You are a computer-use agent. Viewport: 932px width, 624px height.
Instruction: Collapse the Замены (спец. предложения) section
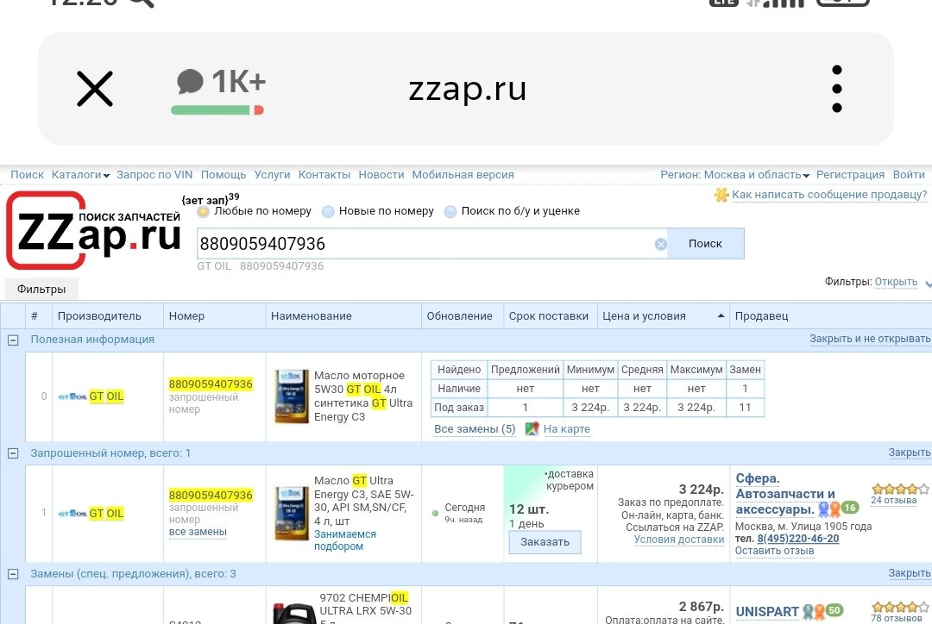pos(13,574)
